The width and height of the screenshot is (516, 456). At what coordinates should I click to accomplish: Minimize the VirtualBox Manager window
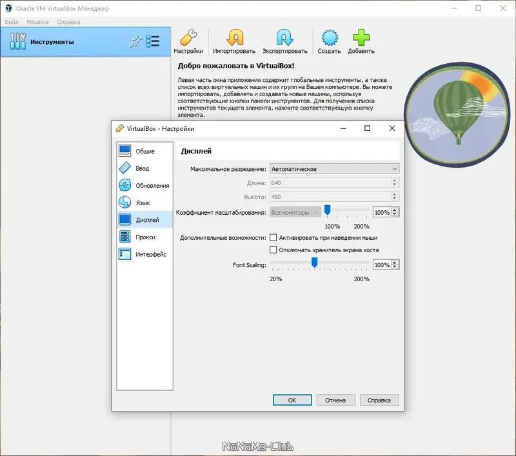pyautogui.click(x=455, y=8)
